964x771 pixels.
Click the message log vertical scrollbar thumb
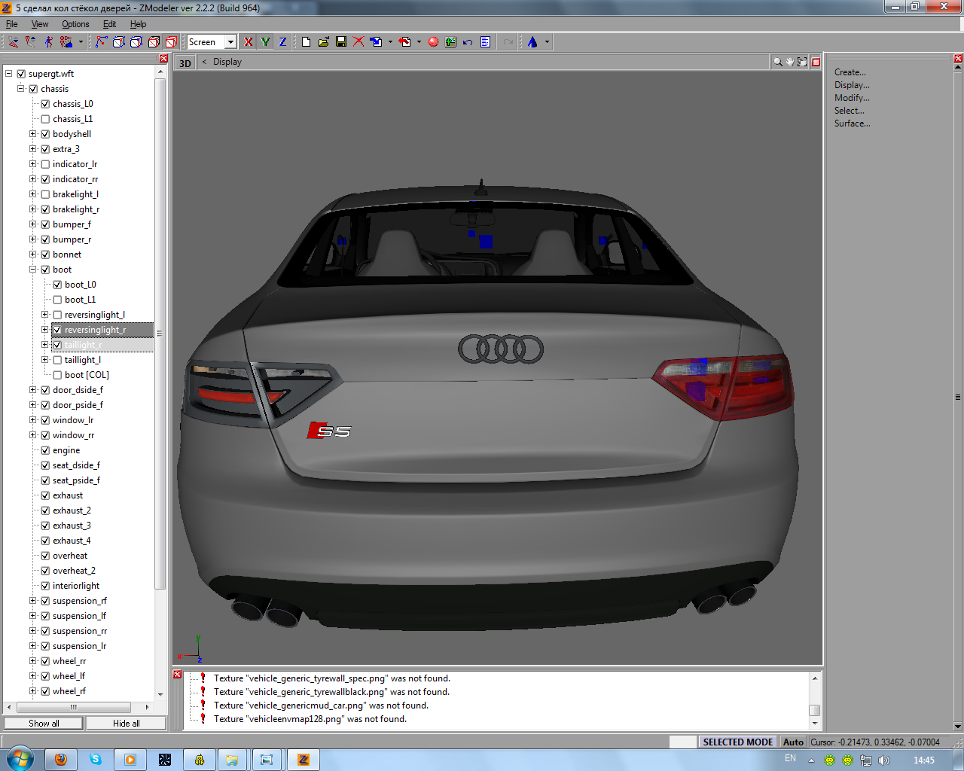[x=814, y=710]
